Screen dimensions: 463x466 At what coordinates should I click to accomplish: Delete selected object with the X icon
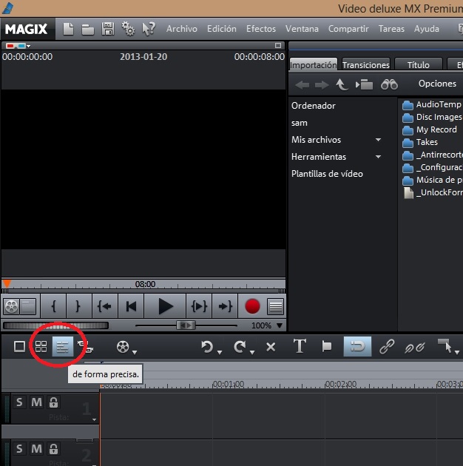pos(271,347)
